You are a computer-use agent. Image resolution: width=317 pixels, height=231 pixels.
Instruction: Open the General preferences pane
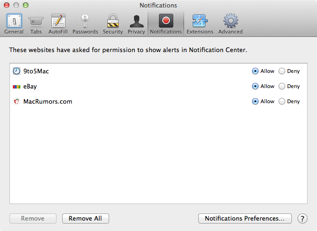tap(14, 24)
